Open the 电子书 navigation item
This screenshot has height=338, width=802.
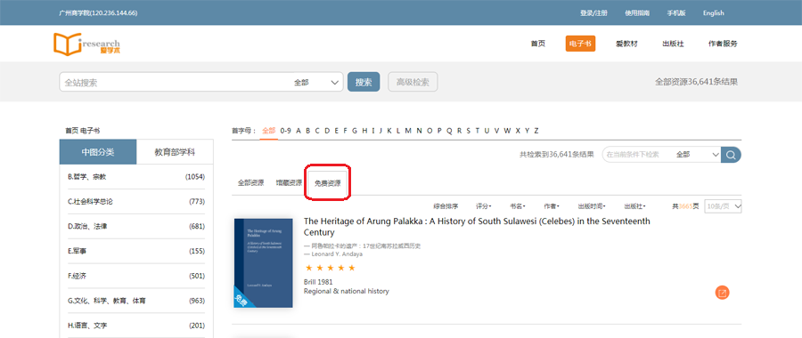pyautogui.click(x=580, y=44)
